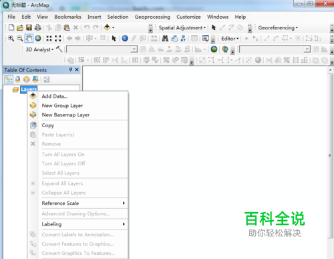Open the Find binoculars tool
Image resolution: width=334 pixels, height=259 pixels.
tap(165, 38)
